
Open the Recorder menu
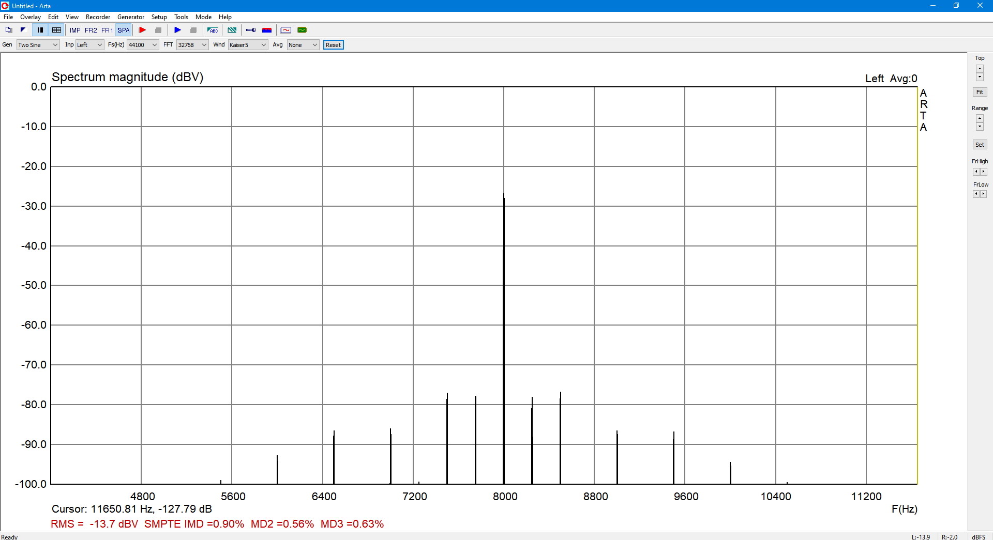[x=98, y=17]
